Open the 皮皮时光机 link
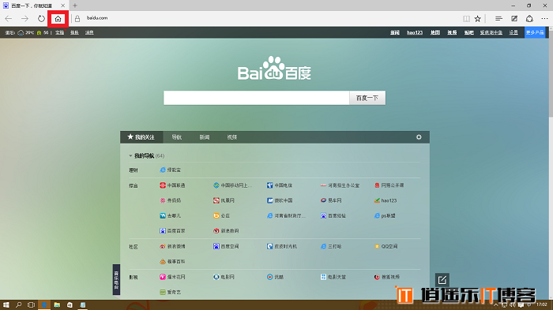Viewport: 553px width, 310px height. (282, 246)
